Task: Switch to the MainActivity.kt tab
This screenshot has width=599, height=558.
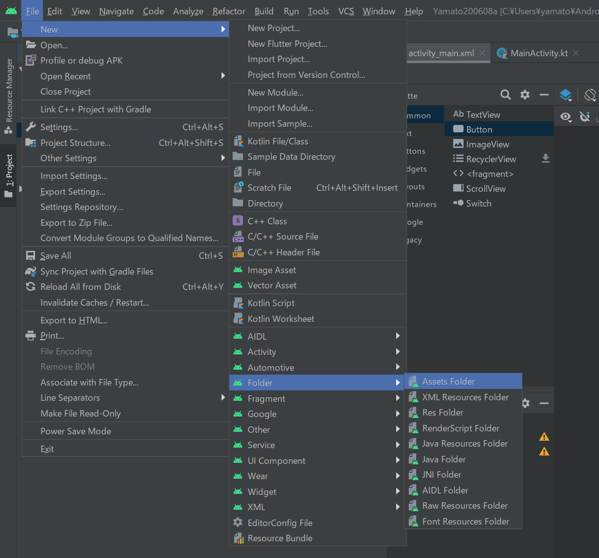Action: (539, 53)
